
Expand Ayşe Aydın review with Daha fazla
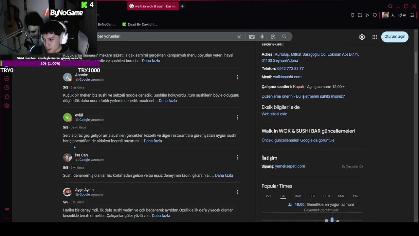tap(161, 216)
